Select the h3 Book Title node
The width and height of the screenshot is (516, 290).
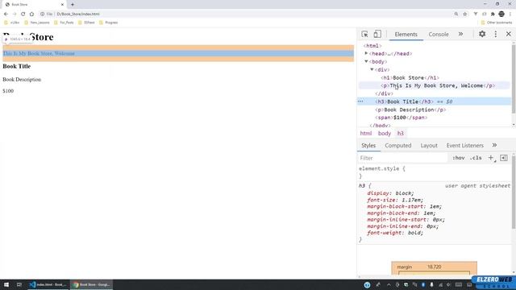tap(404, 101)
